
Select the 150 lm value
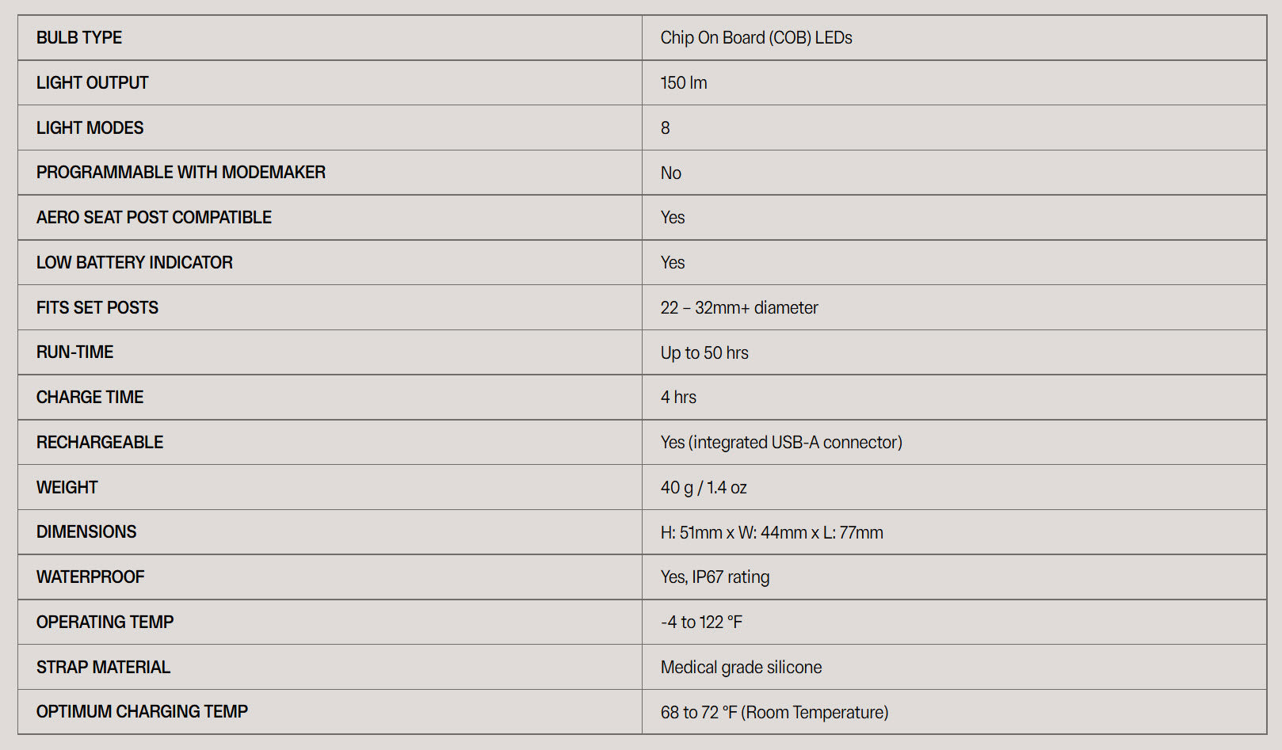click(x=684, y=83)
